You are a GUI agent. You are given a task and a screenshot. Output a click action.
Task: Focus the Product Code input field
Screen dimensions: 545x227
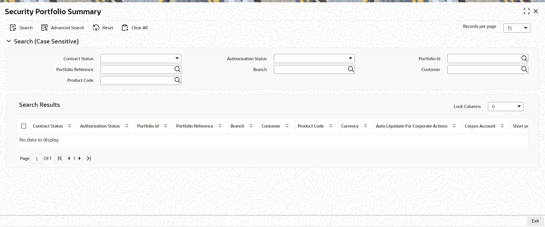tap(137, 80)
